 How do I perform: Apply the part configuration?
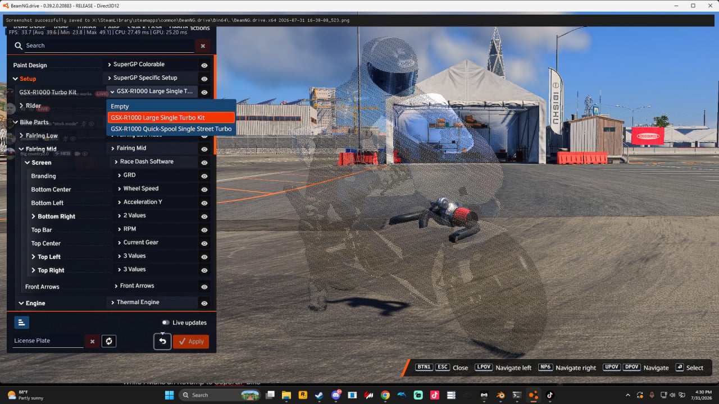(191, 341)
